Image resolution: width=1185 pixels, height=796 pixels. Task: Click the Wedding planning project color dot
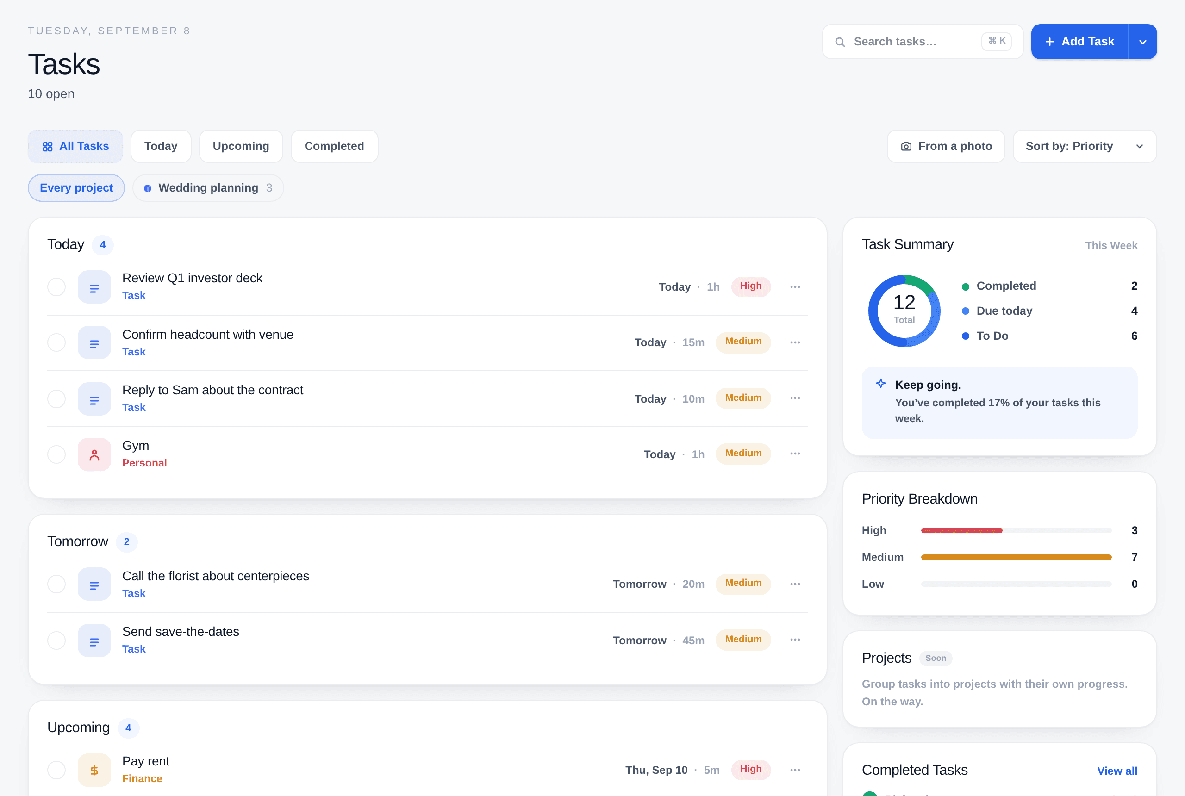[148, 188]
